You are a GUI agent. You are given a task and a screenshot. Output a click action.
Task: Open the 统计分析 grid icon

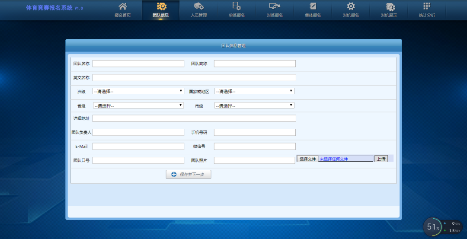click(x=427, y=6)
